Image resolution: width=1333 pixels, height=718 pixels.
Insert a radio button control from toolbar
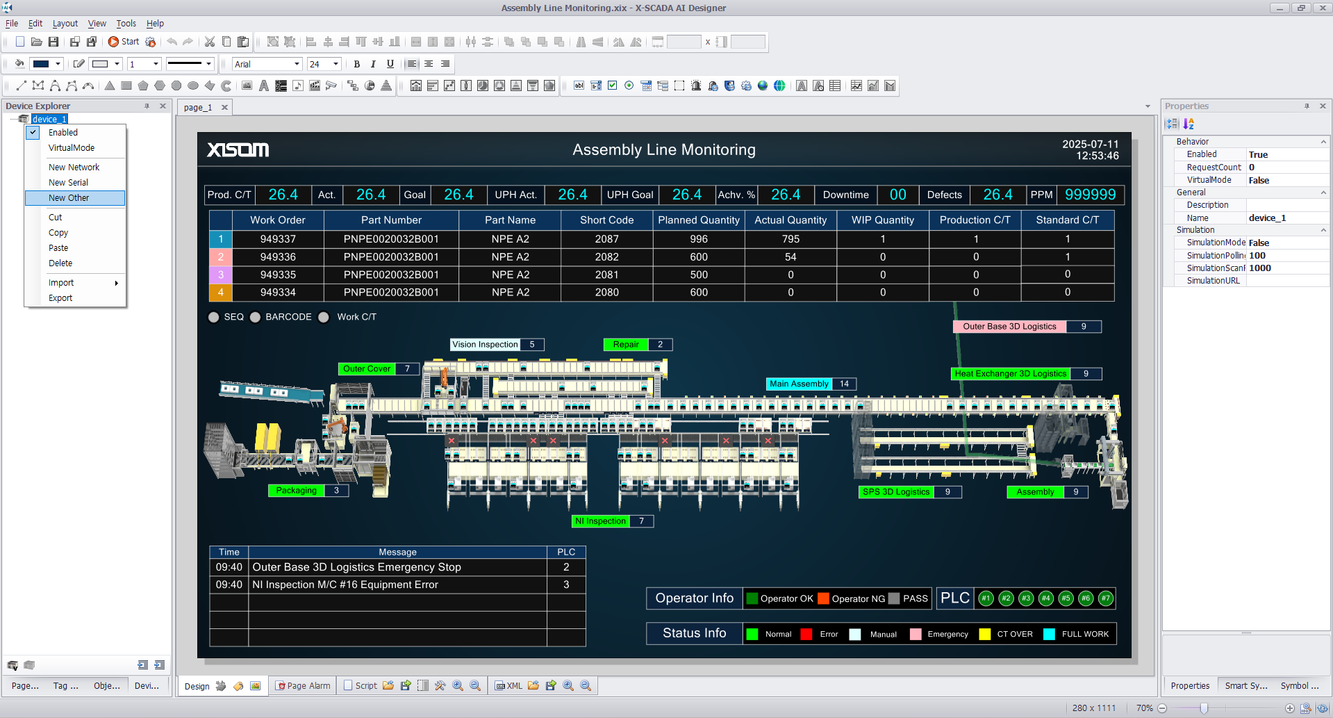[x=629, y=86]
